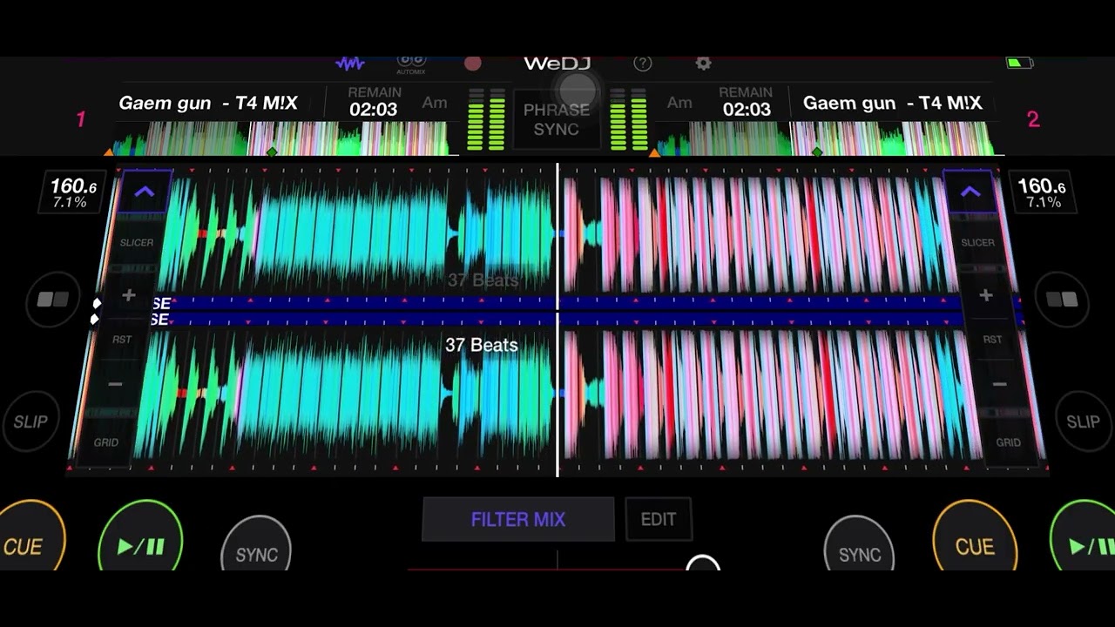The height and width of the screenshot is (627, 1115).
Task: Tap the crossfader knob handle
Action: (703, 563)
